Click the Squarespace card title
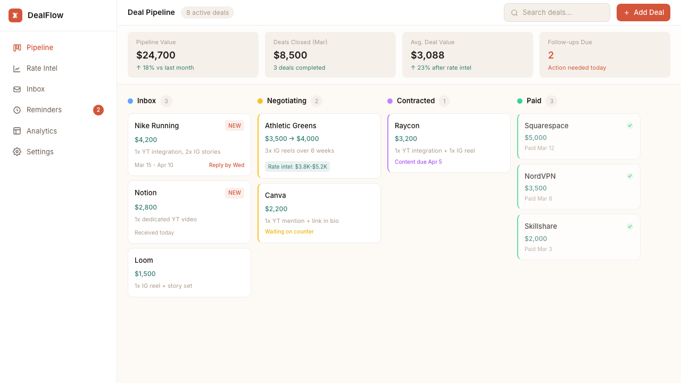Image resolution: width=681 pixels, height=383 pixels. (546, 126)
